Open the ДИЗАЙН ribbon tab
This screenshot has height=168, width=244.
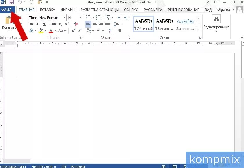pyautogui.click(x=68, y=10)
